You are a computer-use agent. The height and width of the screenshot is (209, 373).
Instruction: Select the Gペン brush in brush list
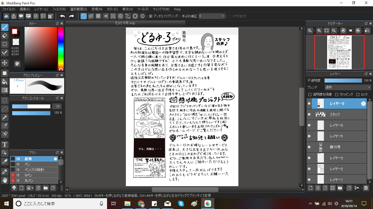pyautogui.click(x=29, y=175)
